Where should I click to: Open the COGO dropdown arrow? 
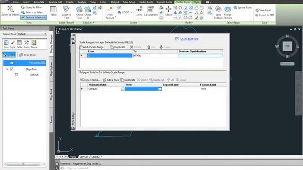132,12
